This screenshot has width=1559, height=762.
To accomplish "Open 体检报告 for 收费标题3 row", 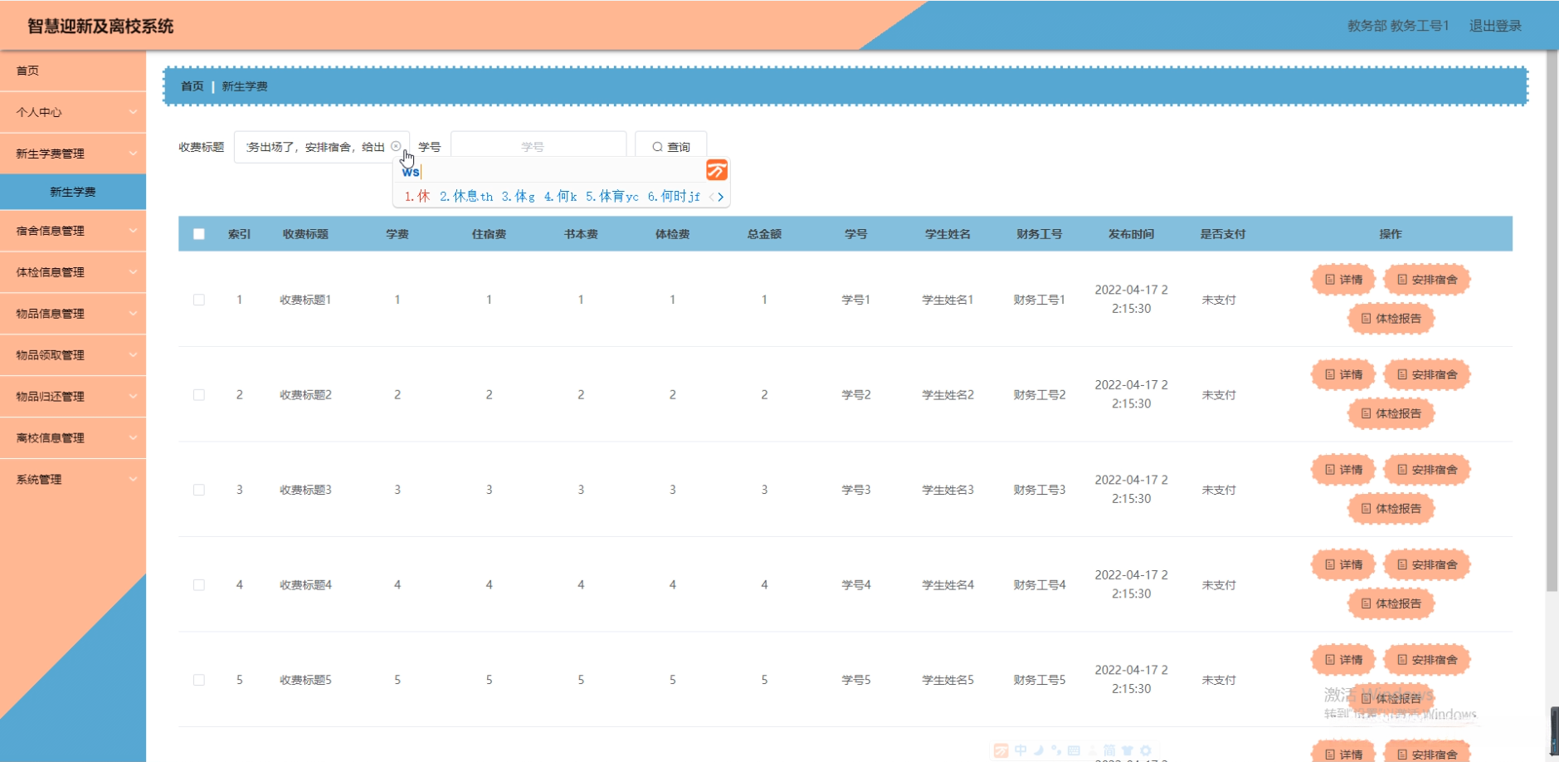I will coord(1391,509).
